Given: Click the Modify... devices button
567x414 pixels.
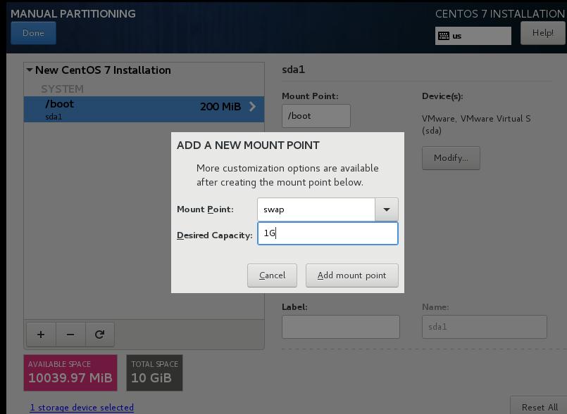Looking at the screenshot, I should tap(451, 158).
